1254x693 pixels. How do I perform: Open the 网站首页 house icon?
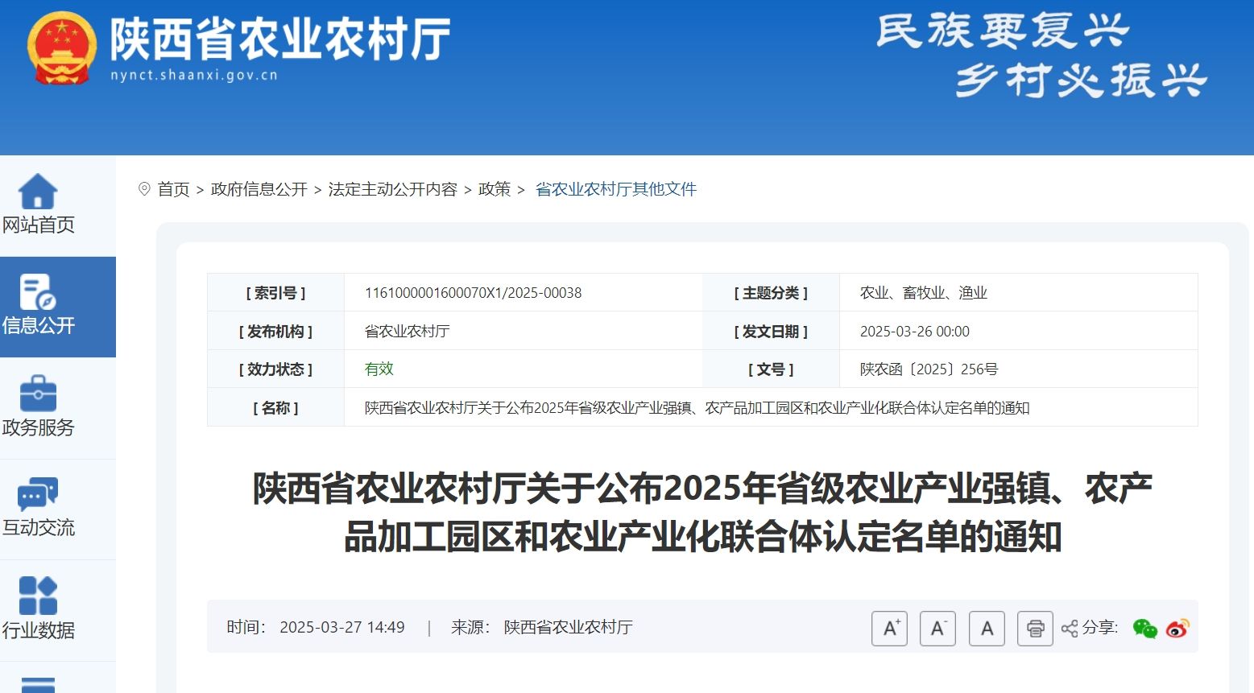pos(38,192)
